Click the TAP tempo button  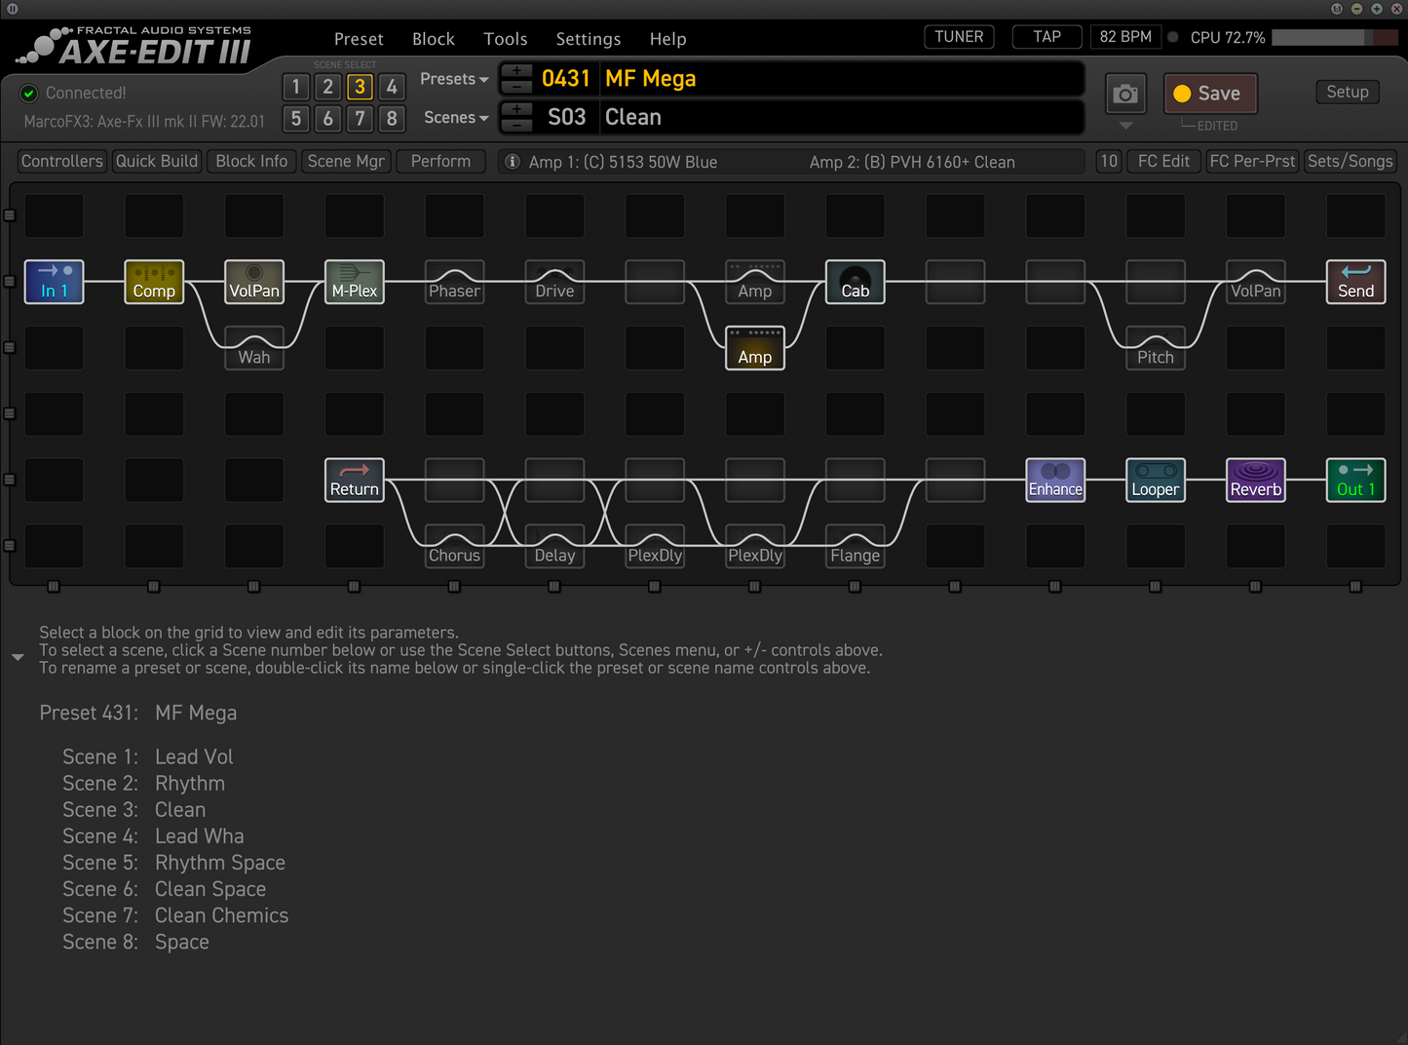pos(1047,37)
